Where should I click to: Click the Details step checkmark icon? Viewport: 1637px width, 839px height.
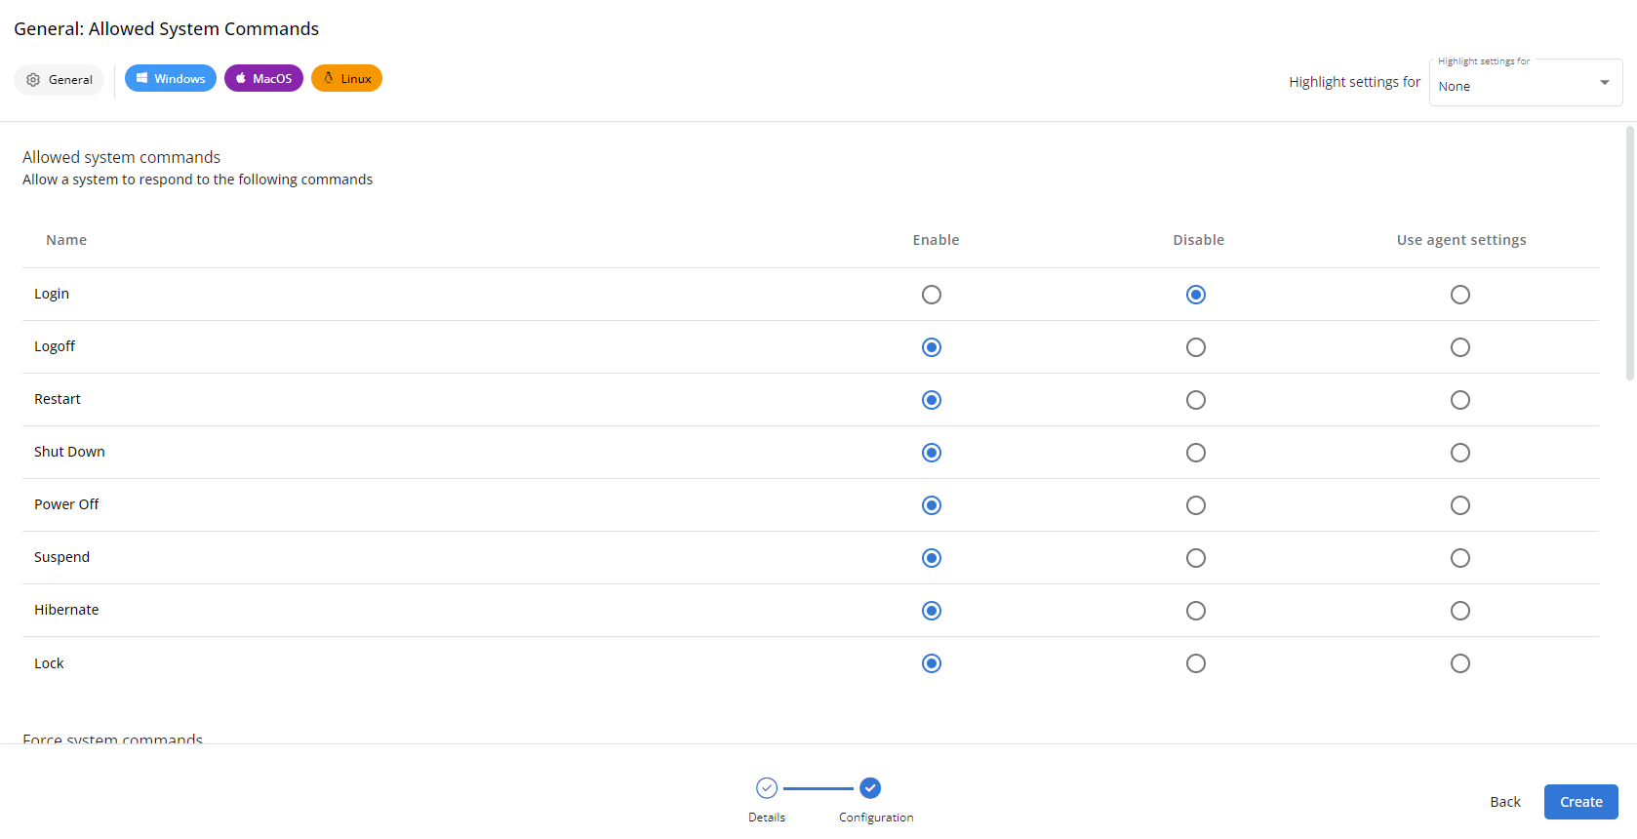(x=767, y=787)
